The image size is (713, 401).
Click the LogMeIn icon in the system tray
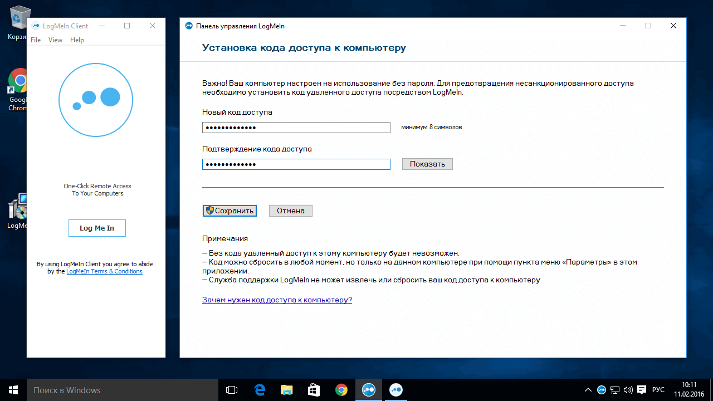pos(602,390)
